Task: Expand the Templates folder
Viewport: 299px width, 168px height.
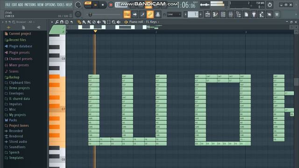Action: (x=14, y=158)
